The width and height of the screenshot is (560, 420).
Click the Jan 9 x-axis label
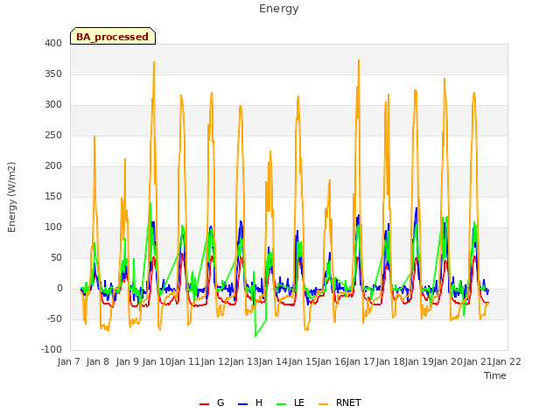(x=128, y=361)
